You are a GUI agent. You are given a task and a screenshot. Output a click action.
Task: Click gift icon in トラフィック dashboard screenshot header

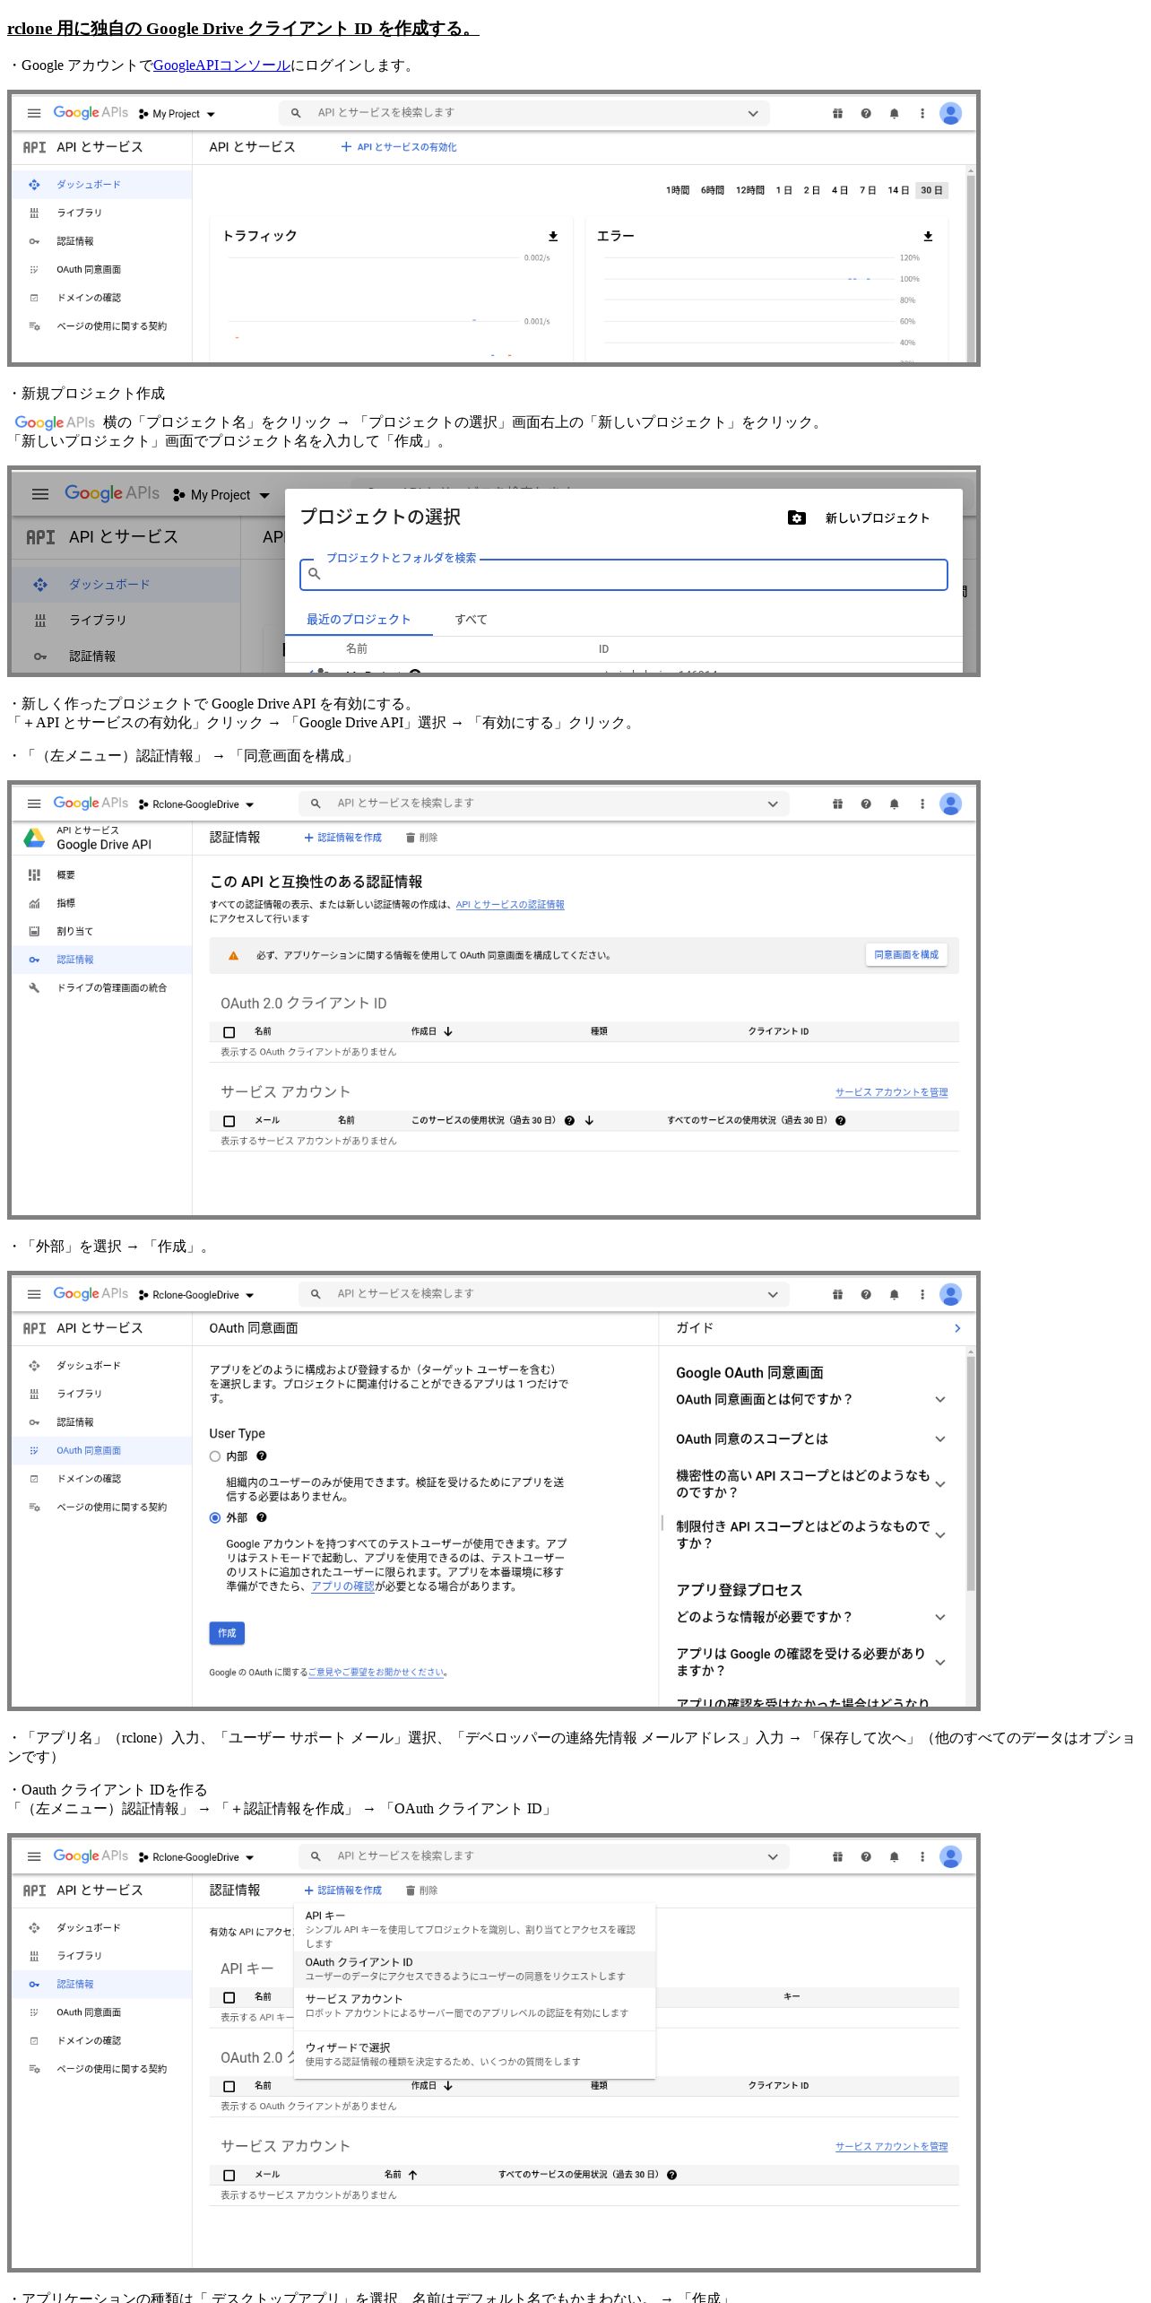pyautogui.click(x=837, y=113)
